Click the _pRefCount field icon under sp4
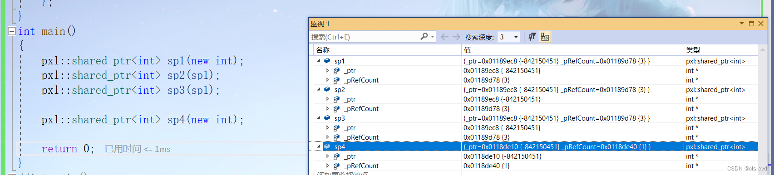774x175 pixels. pos(336,165)
